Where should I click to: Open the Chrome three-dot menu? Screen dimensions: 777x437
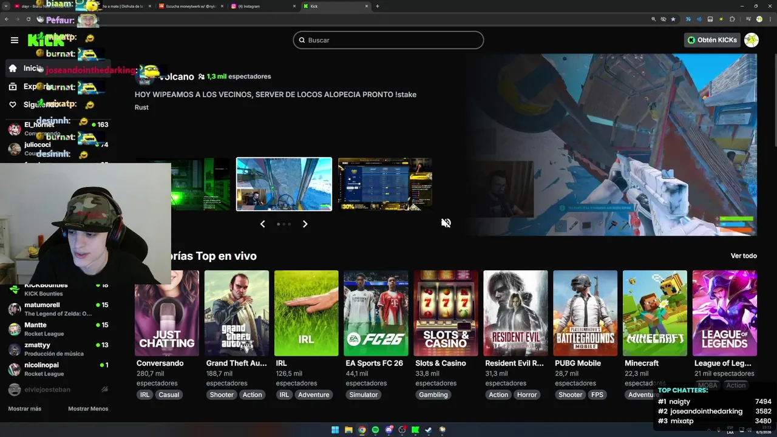click(x=770, y=19)
